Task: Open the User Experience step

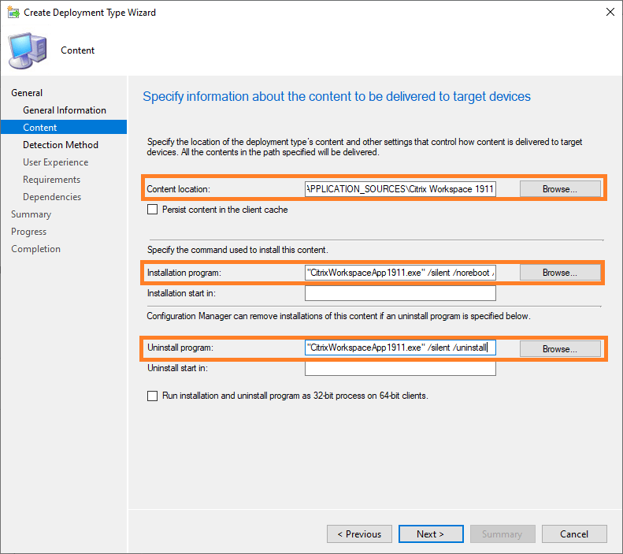Action: pos(56,162)
